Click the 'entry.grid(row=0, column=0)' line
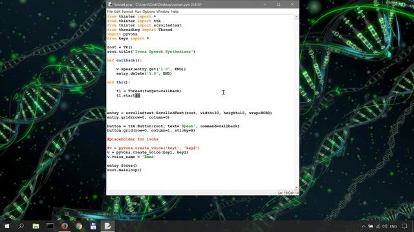The image size is (414, 232). pyautogui.click(x=138, y=117)
